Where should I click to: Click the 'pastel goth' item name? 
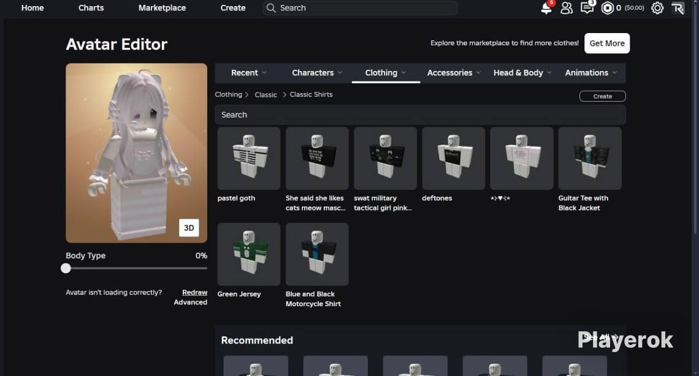coord(236,198)
